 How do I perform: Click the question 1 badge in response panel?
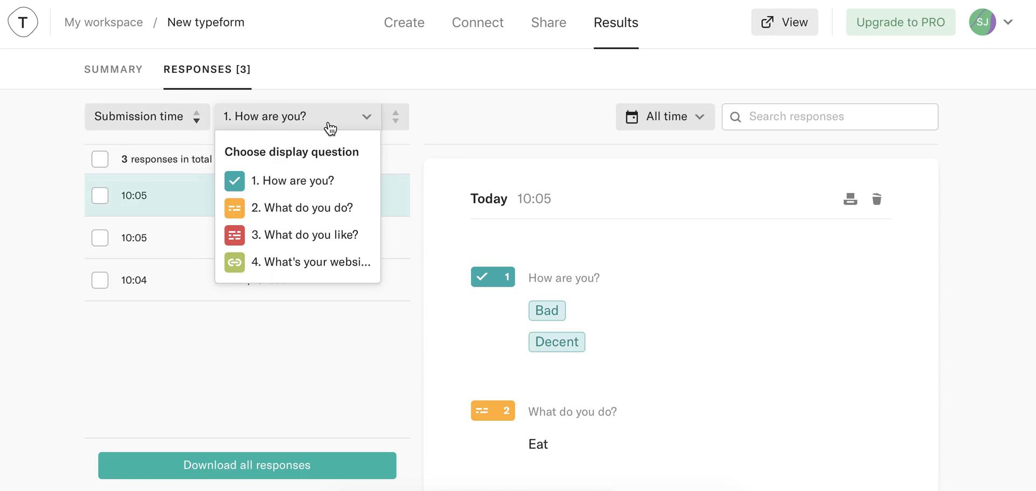pos(493,277)
